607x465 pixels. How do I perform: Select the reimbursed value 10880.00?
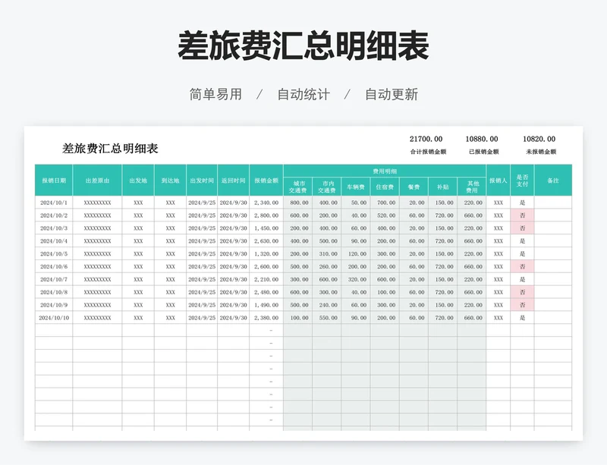(x=482, y=139)
